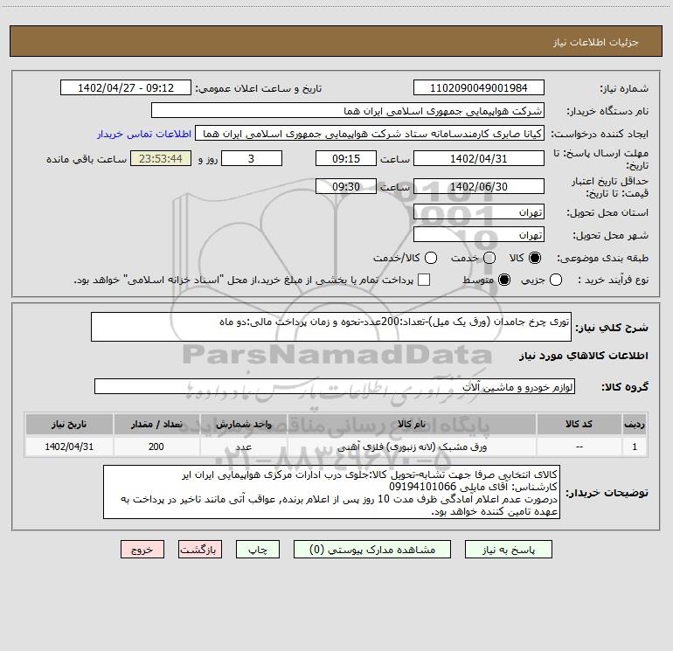The width and height of the screenshot is (673, 651).
Task: Click the چاپ print button
Action: (x=258, y=550)
